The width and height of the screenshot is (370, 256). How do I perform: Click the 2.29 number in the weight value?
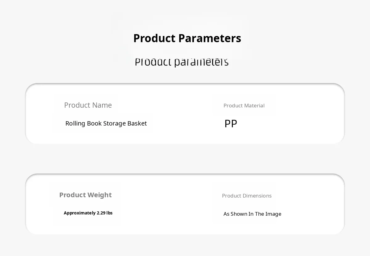click(101, 213)
